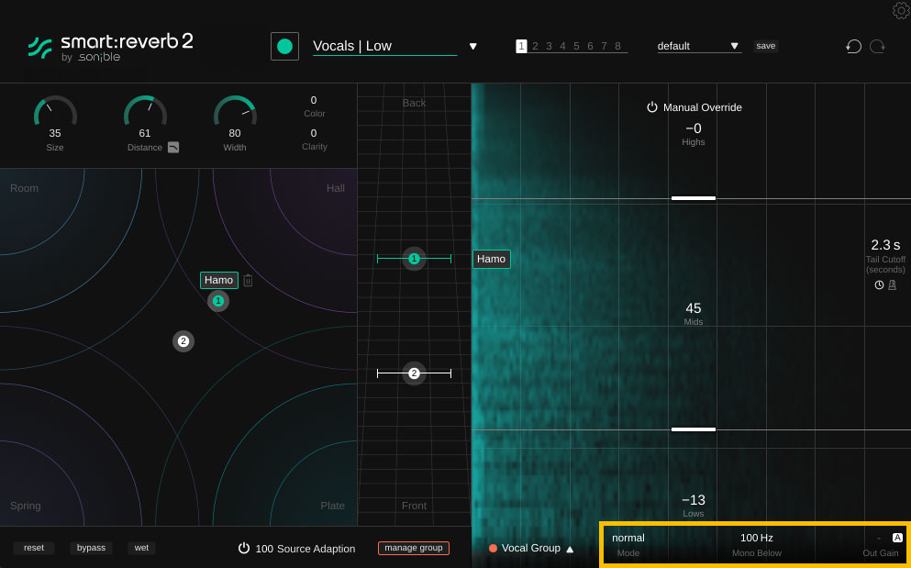This screenshot has height=568, width=911.
Task: Switch to state 5
Action: click(x=576, y=46)
